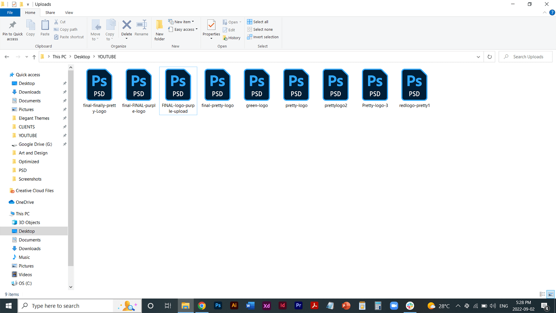Viewport: 556px width, 313px height.
Task: Launch Photoshop from the taskbar
Action: click(218, 306)
